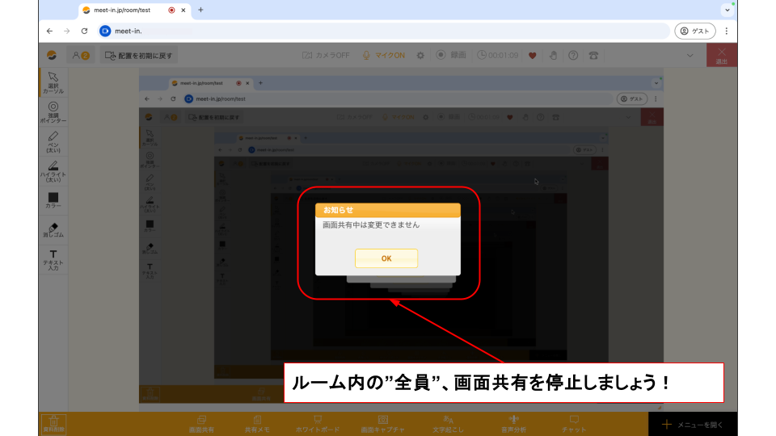This screenshot has height=436, width=776.
Task: Open the participants icon with badge
Action: point(81,55)
